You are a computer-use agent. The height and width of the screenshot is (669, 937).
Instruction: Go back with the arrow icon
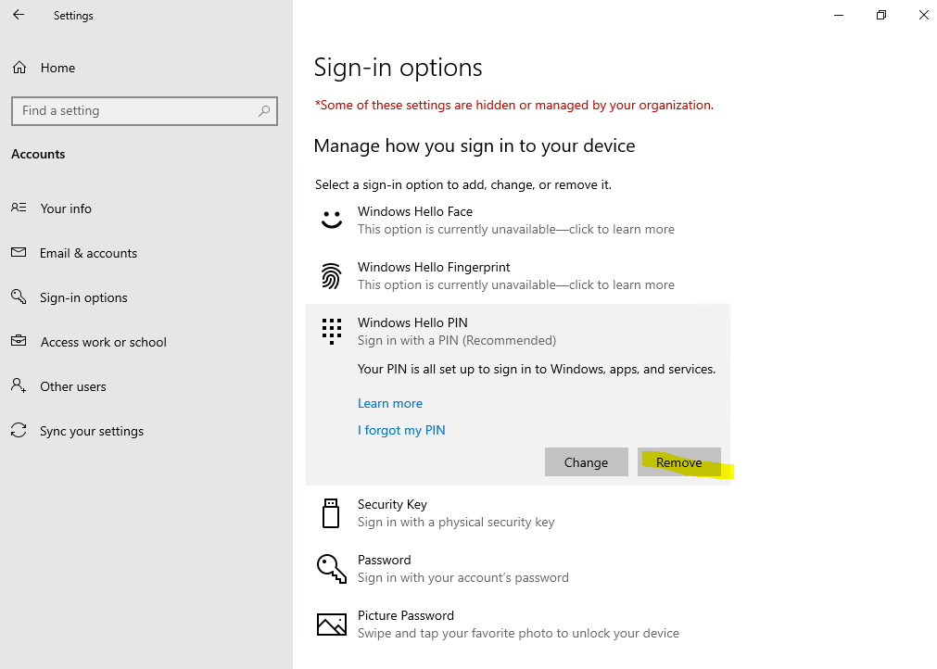[x=19, y=15]
